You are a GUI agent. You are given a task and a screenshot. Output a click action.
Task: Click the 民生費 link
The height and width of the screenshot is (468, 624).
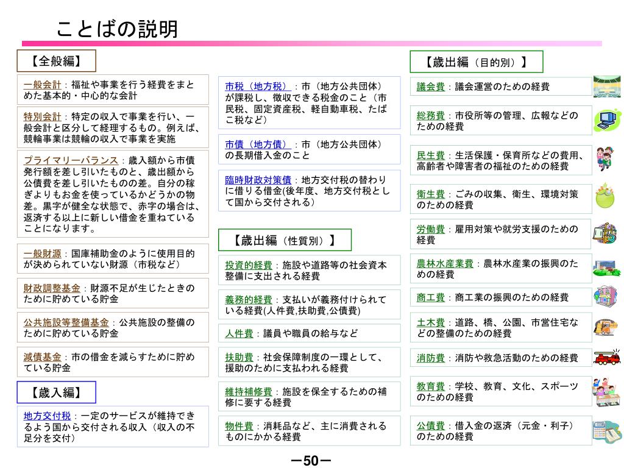[x=431, y=155]
